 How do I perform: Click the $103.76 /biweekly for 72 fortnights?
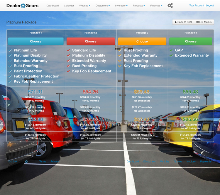click(91, 137)
